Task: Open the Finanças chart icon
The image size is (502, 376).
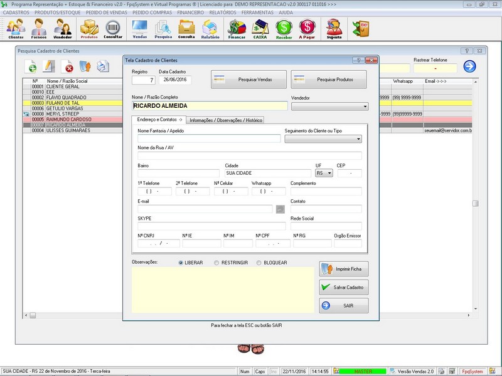Action: (237, 28)
